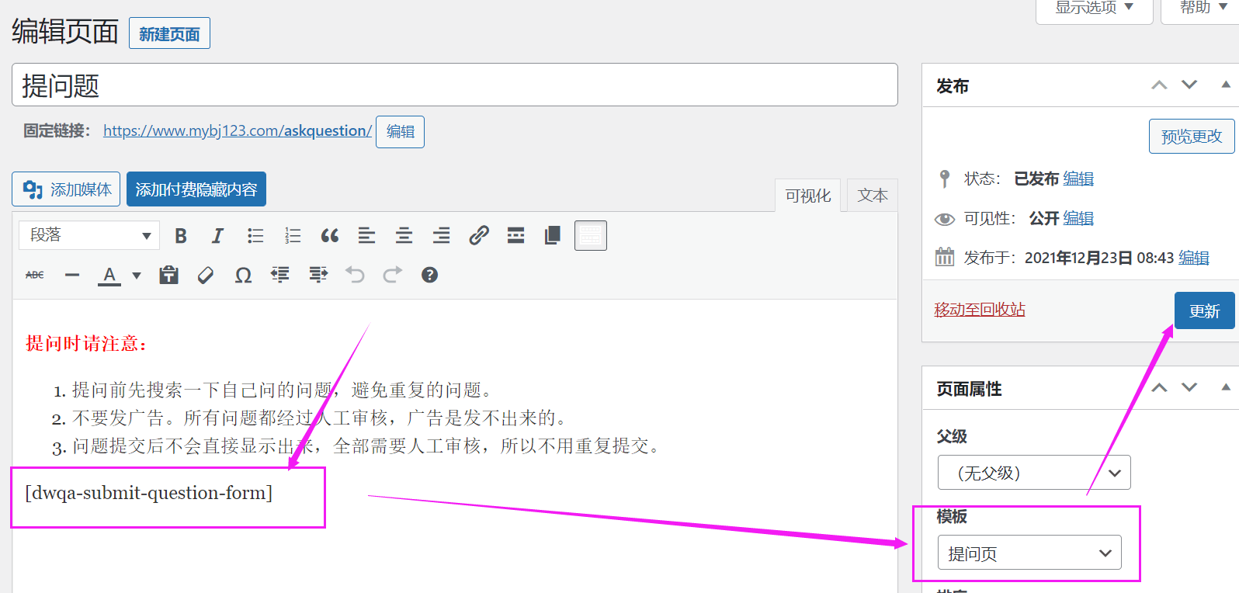The height and width of the screenshot is (593, 1239).
Task: Open the 父级 parent page dropdown
Action: [x=1034, y=473]
